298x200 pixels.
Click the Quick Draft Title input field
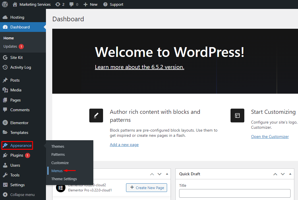[235, 193]
